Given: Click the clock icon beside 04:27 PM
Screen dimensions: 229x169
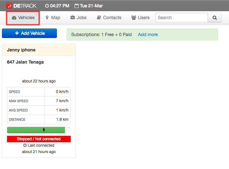Looking at the screenshot, I should pyautogui.click(x=47, y=6).
